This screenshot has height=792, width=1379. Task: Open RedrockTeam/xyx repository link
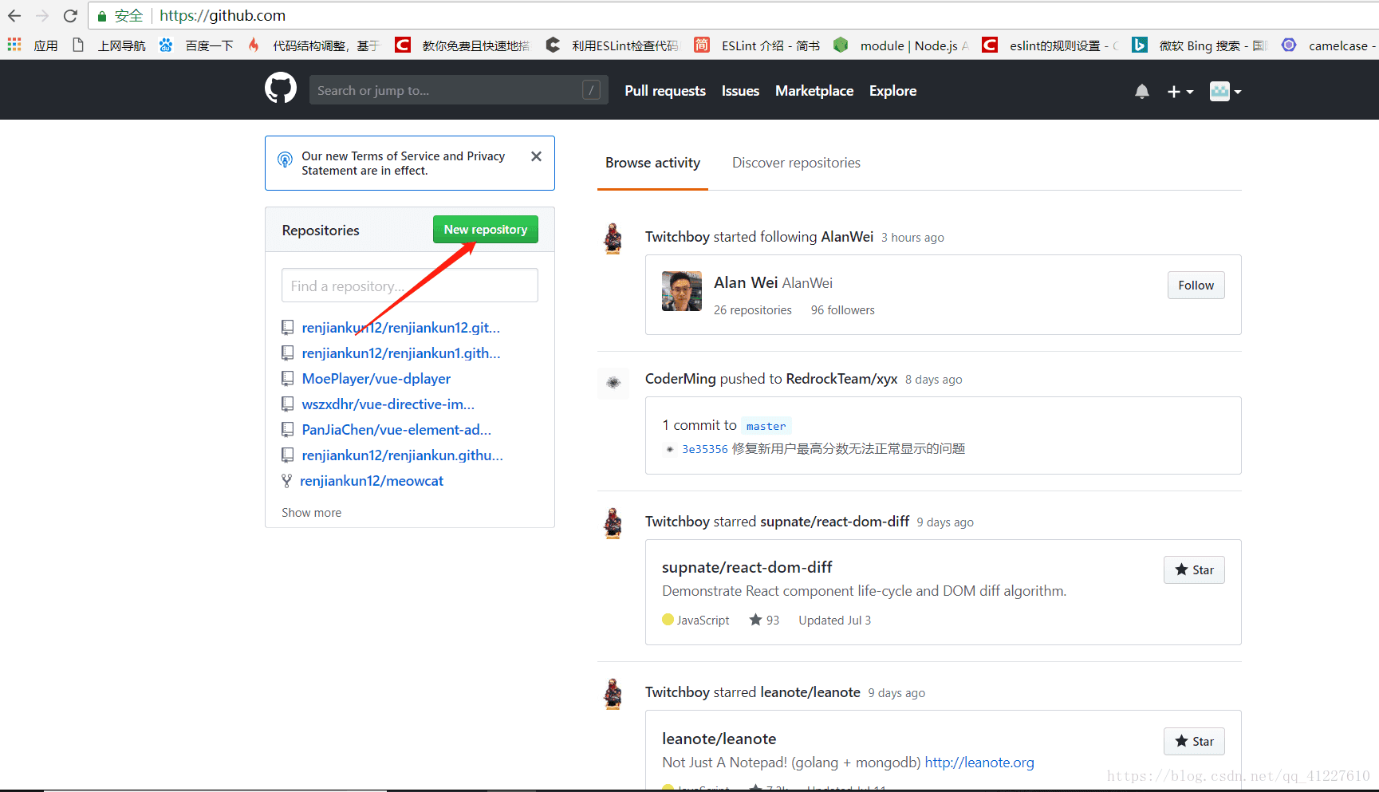pos(841,379)
